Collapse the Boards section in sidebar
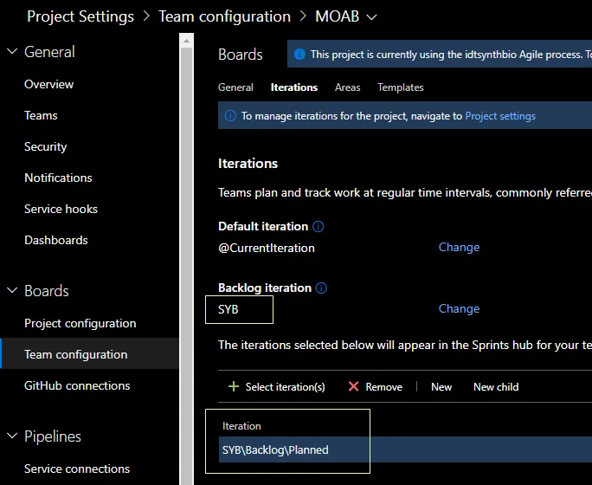 pyautogui.click(x=12, y=291)
